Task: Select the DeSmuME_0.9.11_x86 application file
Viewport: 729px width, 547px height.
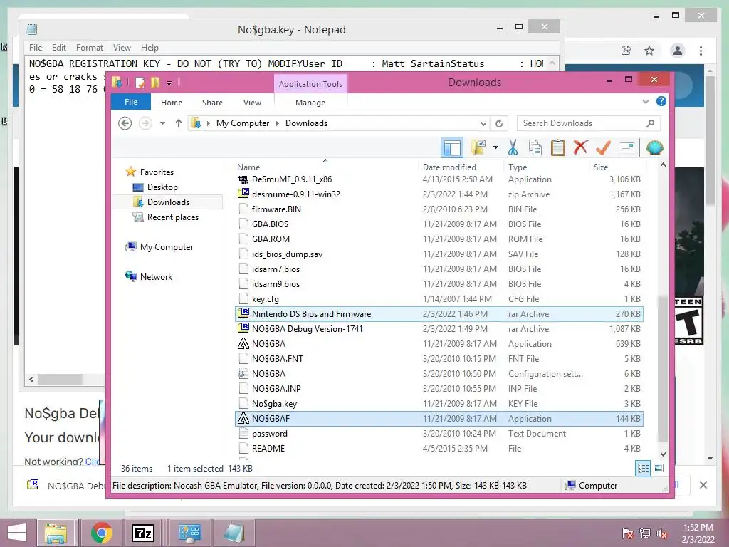Action: [x=439, y=179]
